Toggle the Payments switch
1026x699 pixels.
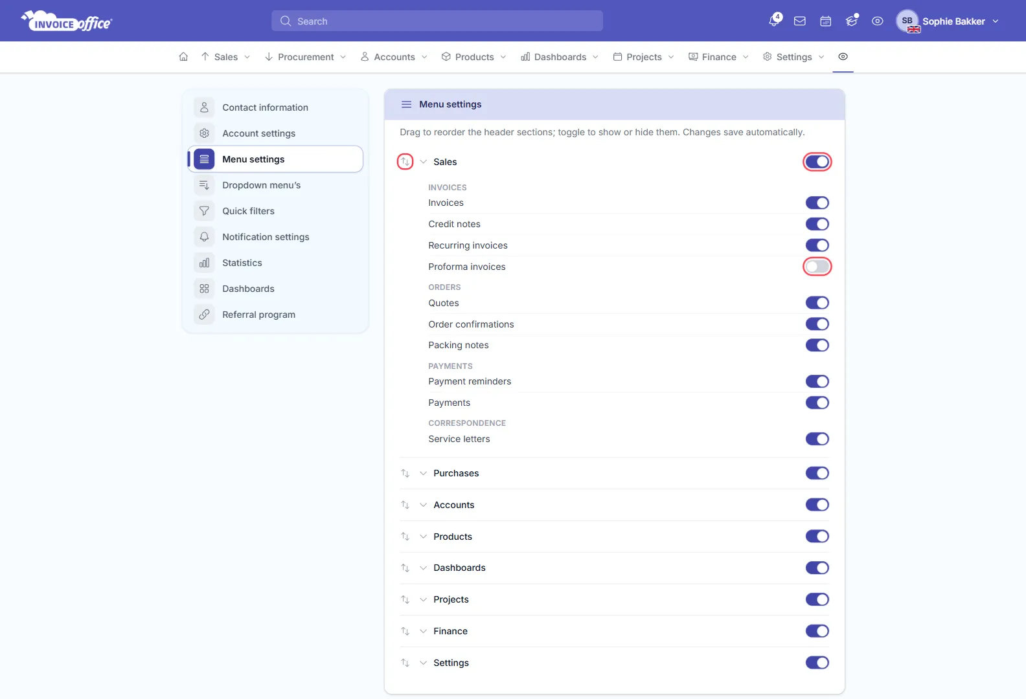tap(817, 403)
